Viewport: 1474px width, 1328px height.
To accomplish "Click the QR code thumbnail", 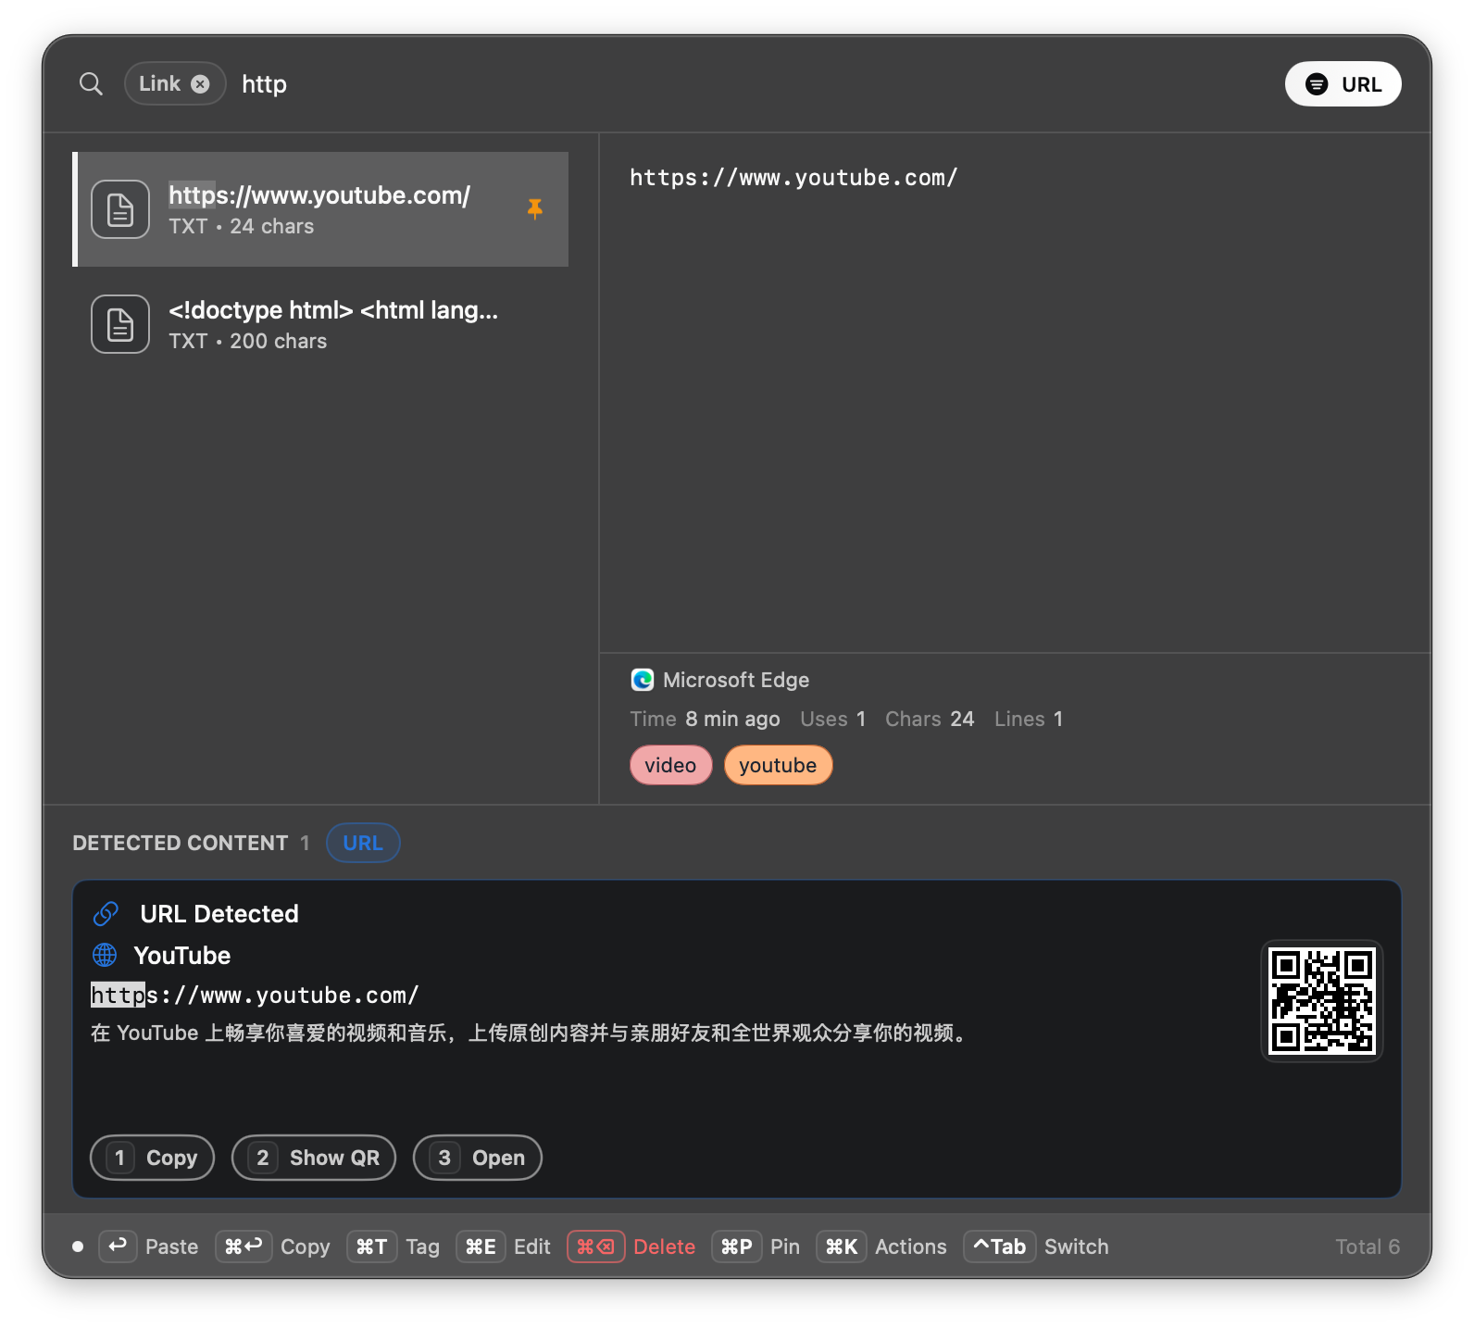I will tap(1321, 1001).
